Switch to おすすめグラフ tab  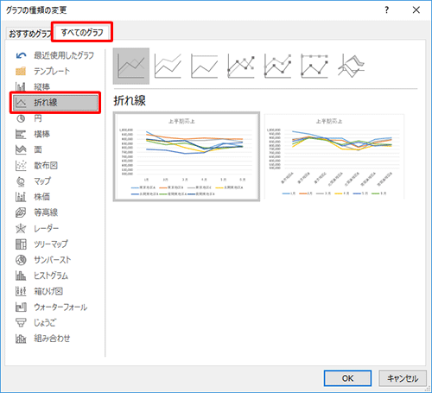tap(29, 34)
